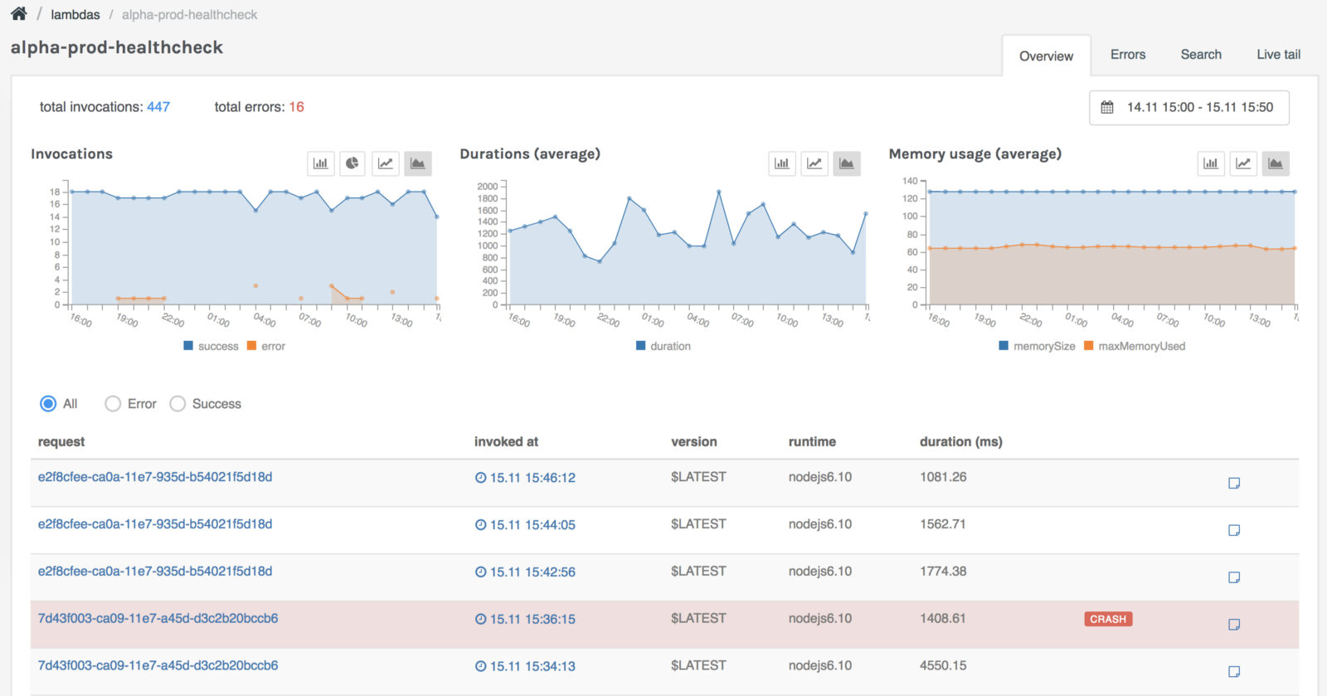
Task: Switch Memory usage chart to line view
Action: click(x=1243, y=163)
